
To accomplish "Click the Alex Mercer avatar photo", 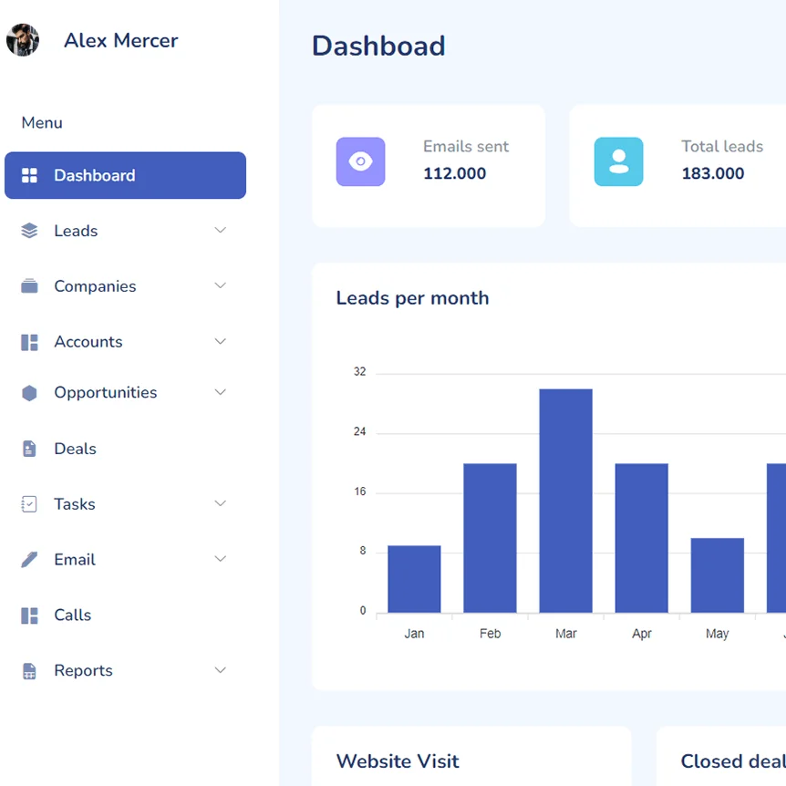I will (23, 40).
